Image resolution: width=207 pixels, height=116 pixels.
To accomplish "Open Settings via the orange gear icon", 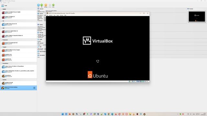I will [x=46, y=5].
